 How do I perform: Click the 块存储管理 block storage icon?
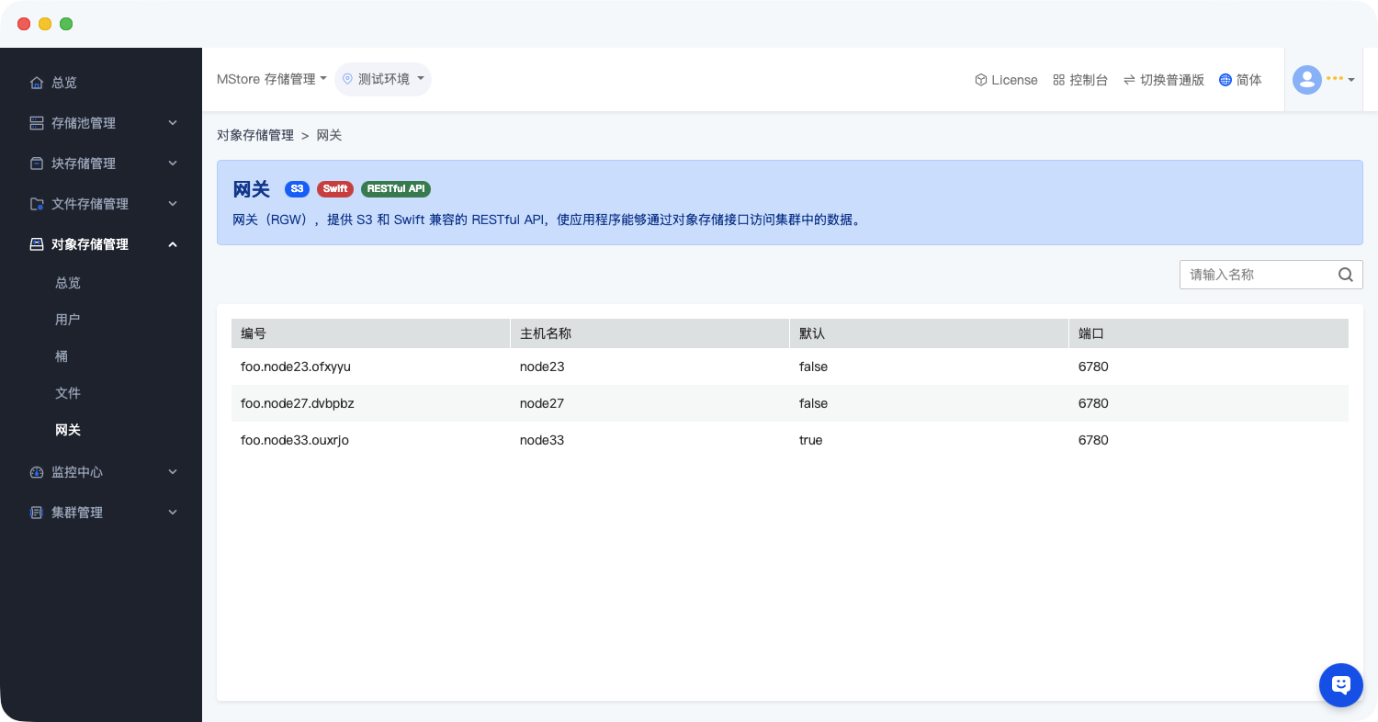click(37, 164)
